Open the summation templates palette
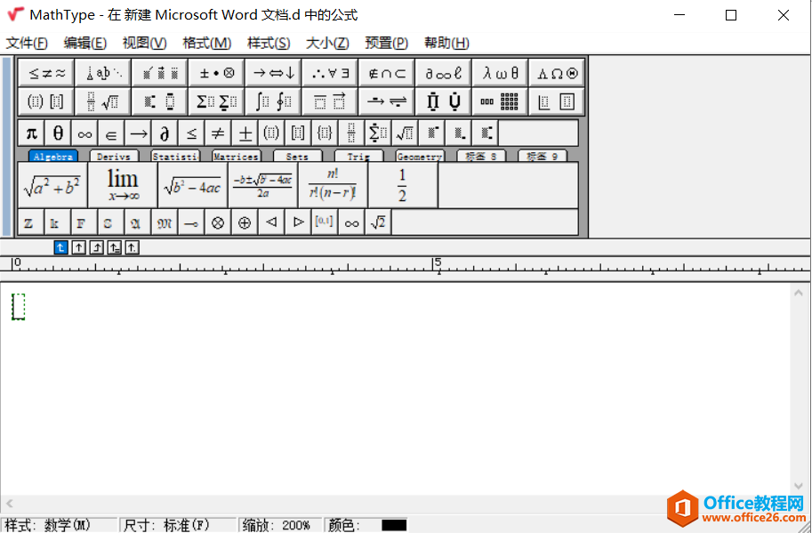This screenshot has height=533, width=812. coord(217,101)
